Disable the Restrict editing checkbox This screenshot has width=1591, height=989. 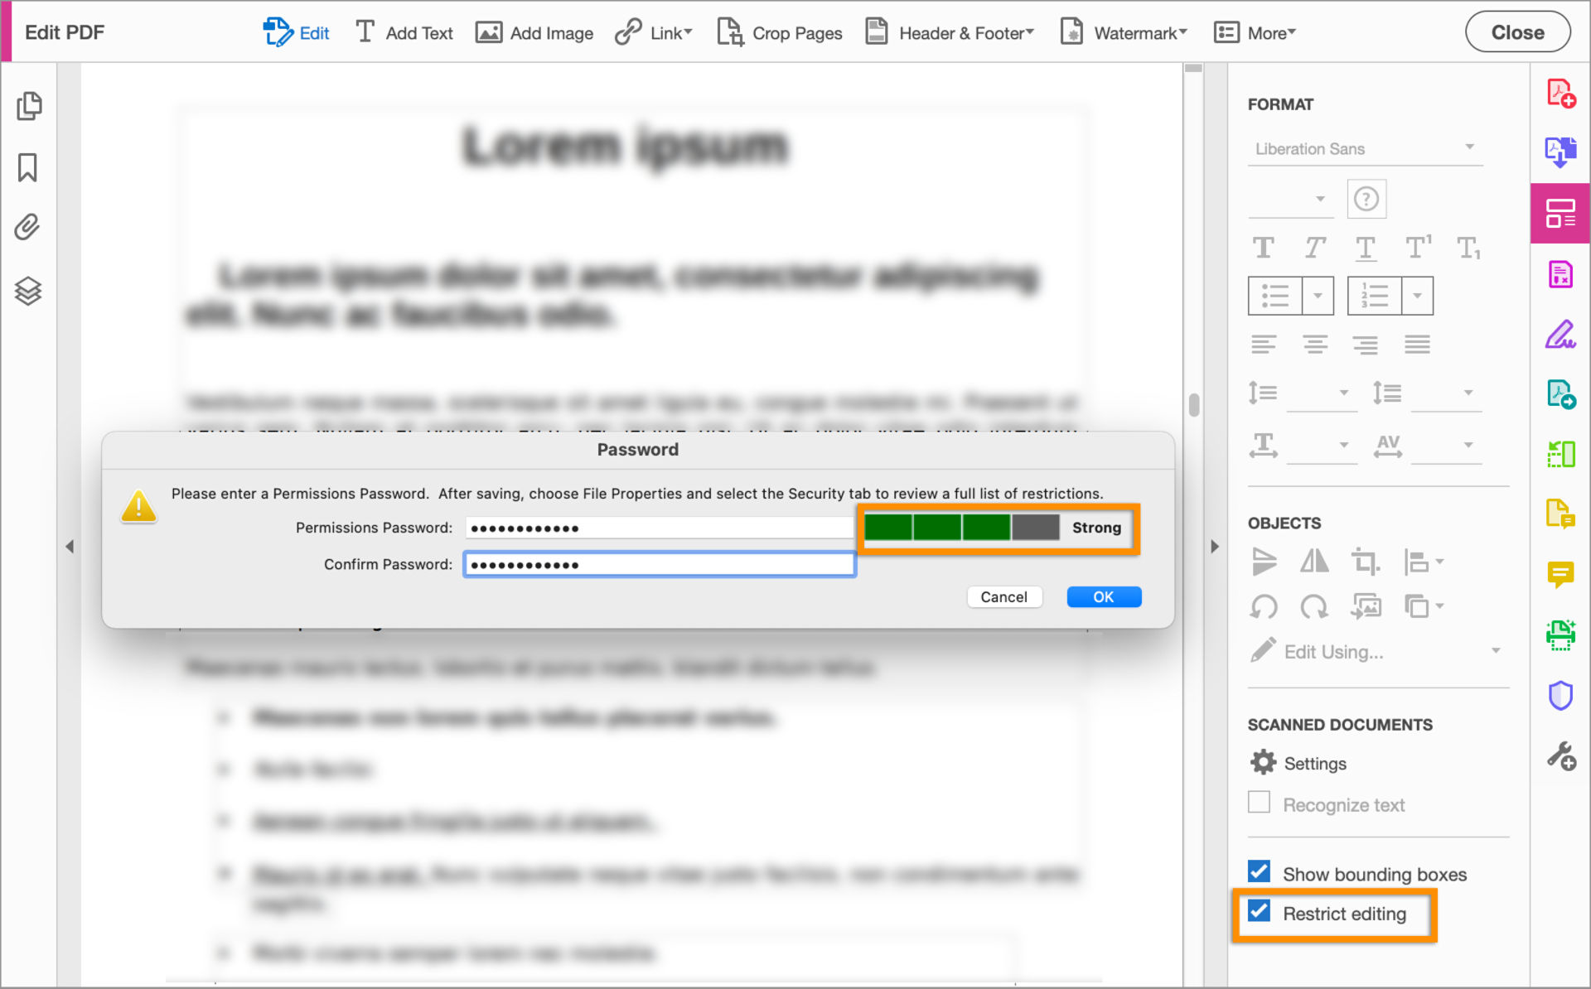click(1260, 912)
